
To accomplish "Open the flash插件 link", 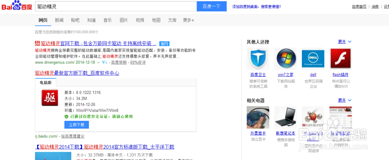I will click(x=340, y=75).
